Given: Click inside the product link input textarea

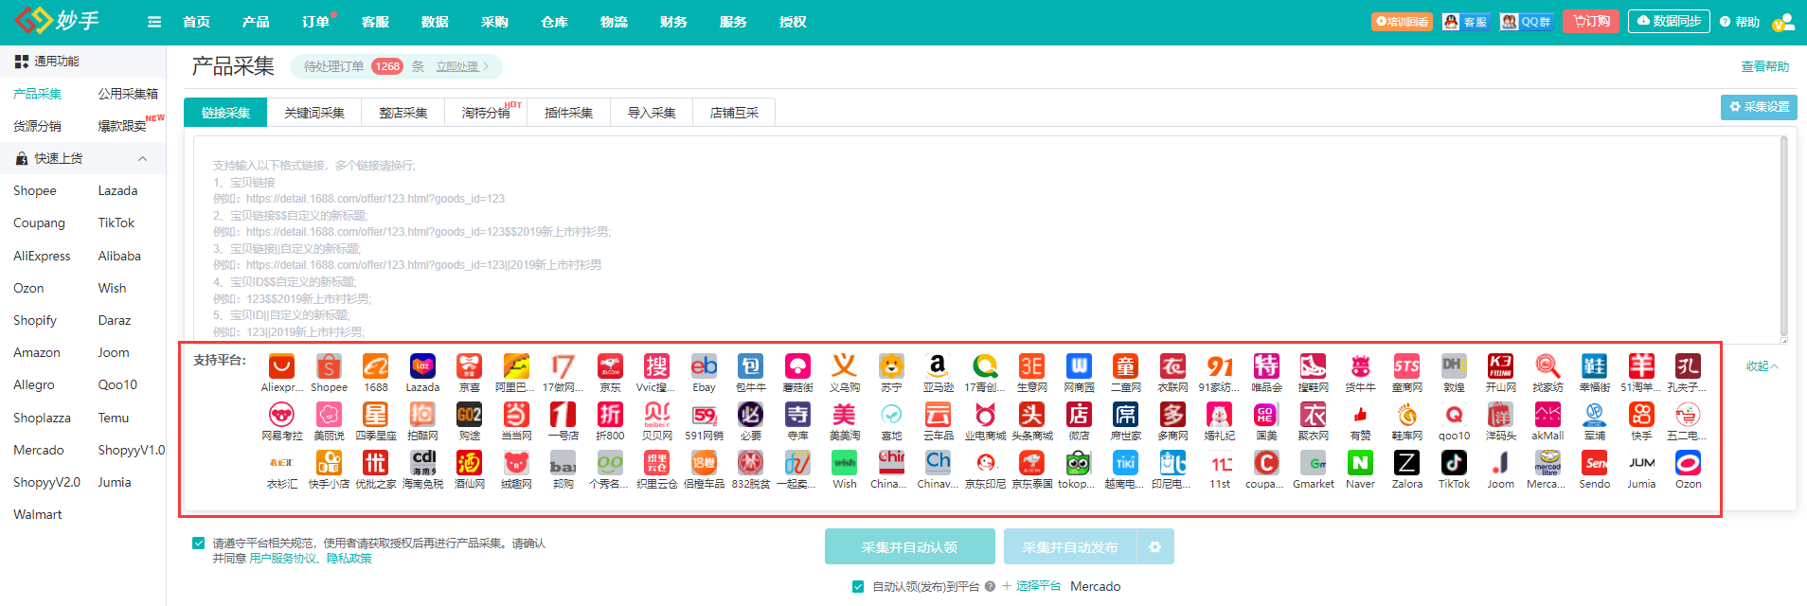Looking at the screenshot, I should [990, 240].
